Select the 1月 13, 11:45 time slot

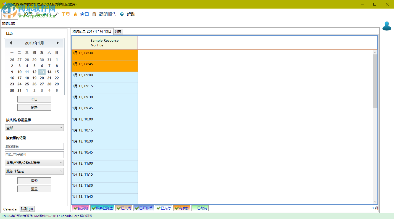(104, 199)
